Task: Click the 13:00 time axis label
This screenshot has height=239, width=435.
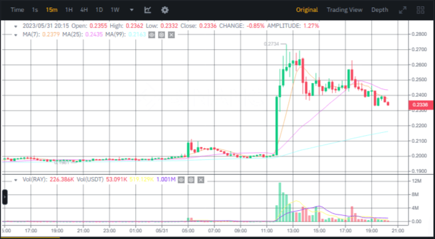Action: [x=292, y=230]
